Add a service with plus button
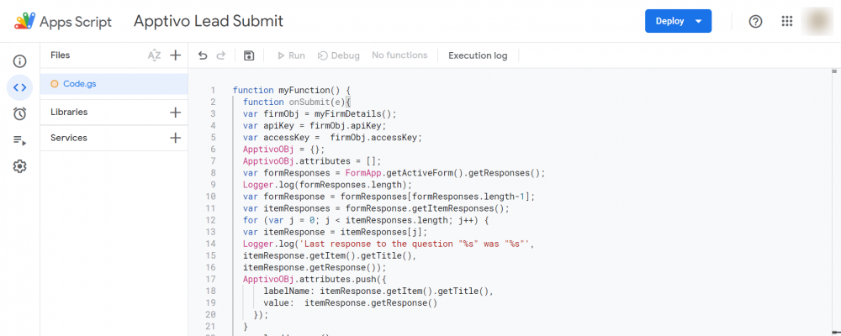The height and width of the screenshot is (336, 841). [x=175, y=138]
